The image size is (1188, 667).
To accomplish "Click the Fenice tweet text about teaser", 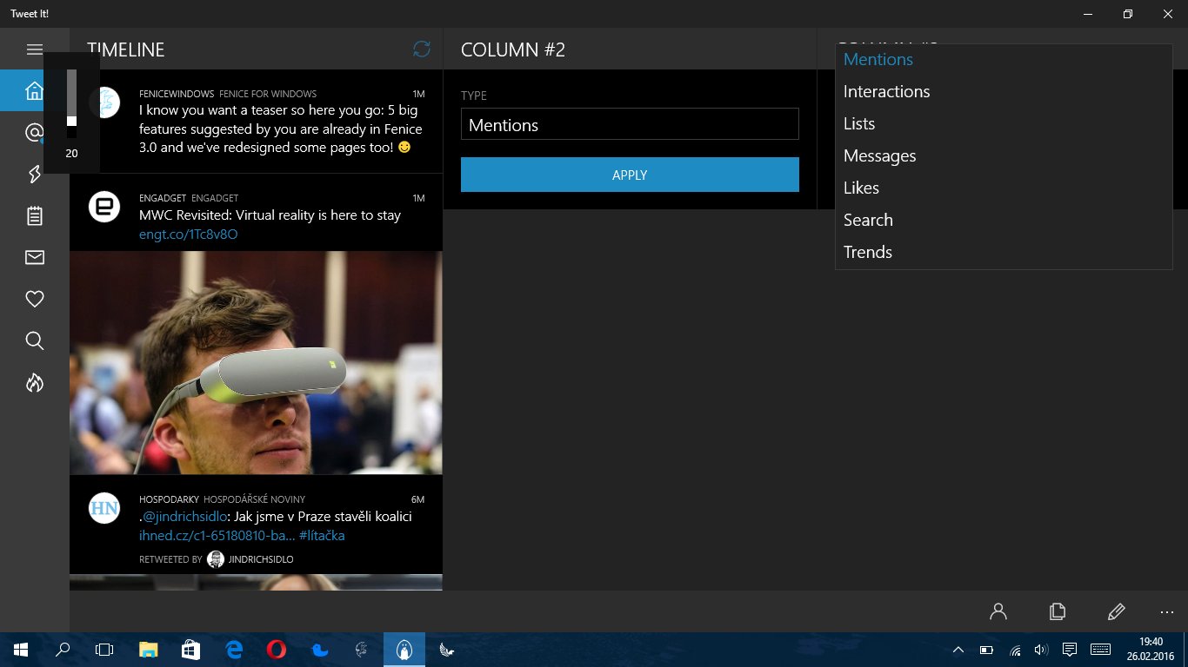I will [280, 129].
